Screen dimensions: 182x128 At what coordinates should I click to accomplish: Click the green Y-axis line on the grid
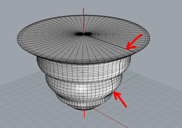click(129, 80)
